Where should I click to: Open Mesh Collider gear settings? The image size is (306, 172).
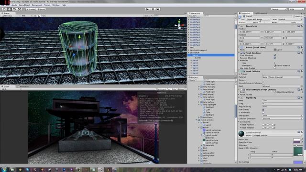click(x=302, y=71)
